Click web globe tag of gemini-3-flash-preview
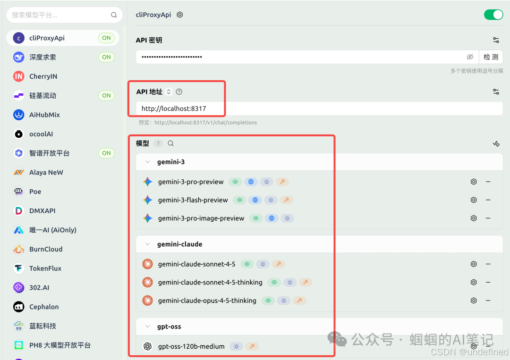This screenshot has height=360, width=510. 255,200
